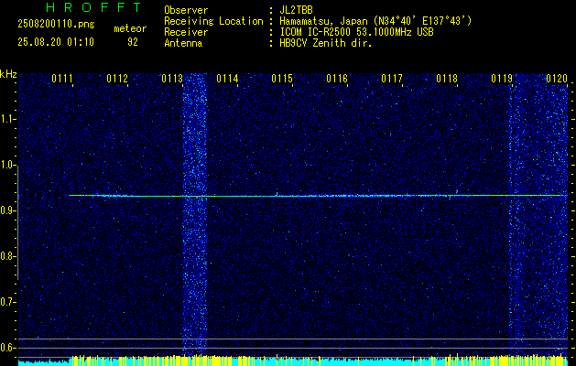Image resolution: width=576 pixels, height=366 pixels.
Task: Click the green carrier signal line
Action: (318, 196)
